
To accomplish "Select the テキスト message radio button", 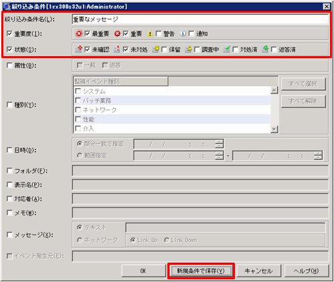I will tap(79, 227).
